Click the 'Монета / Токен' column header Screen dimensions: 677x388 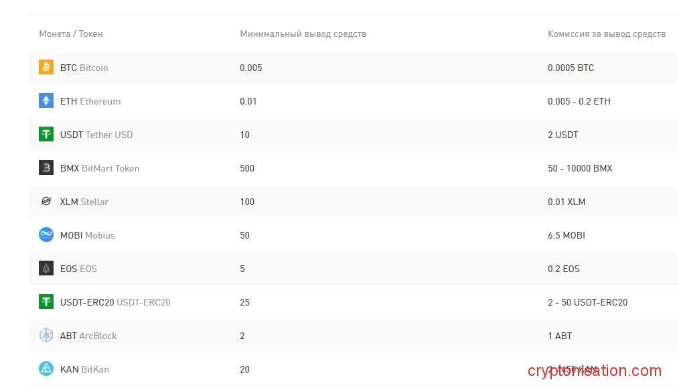click(71, 34)
